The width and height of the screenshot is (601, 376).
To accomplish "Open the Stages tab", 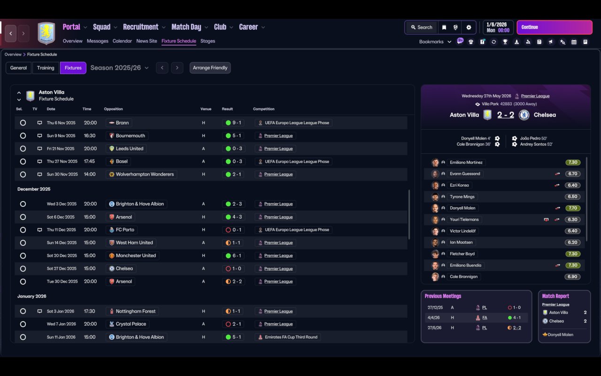I will click(x=208, y=41).
